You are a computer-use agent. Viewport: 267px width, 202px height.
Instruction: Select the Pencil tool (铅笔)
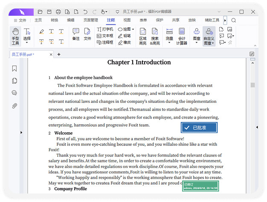(125, 36)
